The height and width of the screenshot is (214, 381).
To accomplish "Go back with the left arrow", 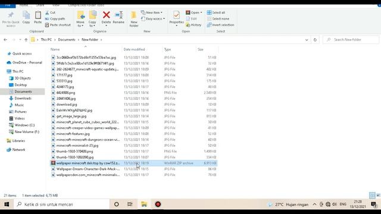I will click(5, 40).
